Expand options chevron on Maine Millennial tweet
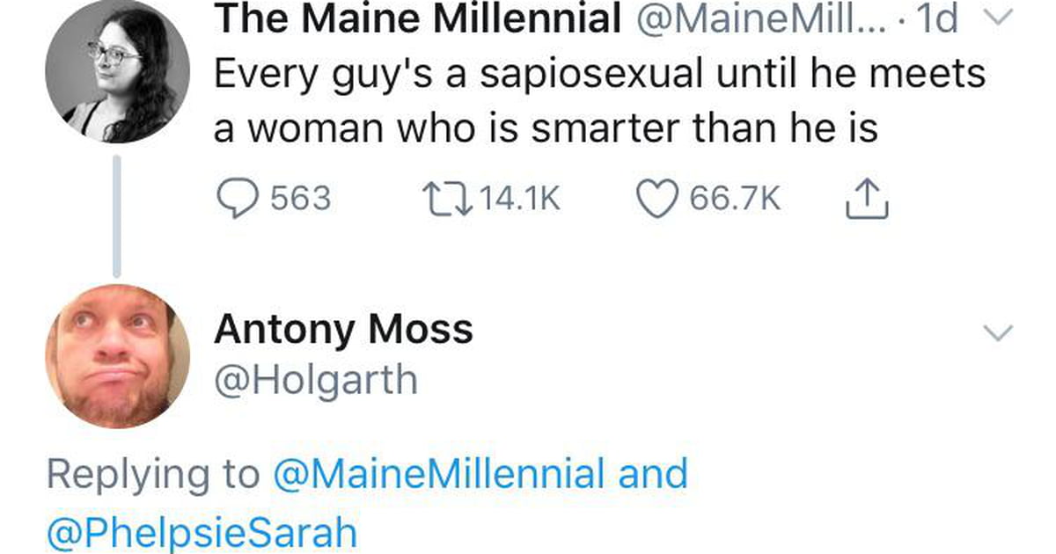The width and height of the screenshot is (1056, 554). coord(998,19)
